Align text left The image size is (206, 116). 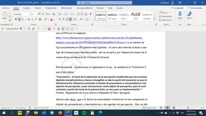(60, 19)
